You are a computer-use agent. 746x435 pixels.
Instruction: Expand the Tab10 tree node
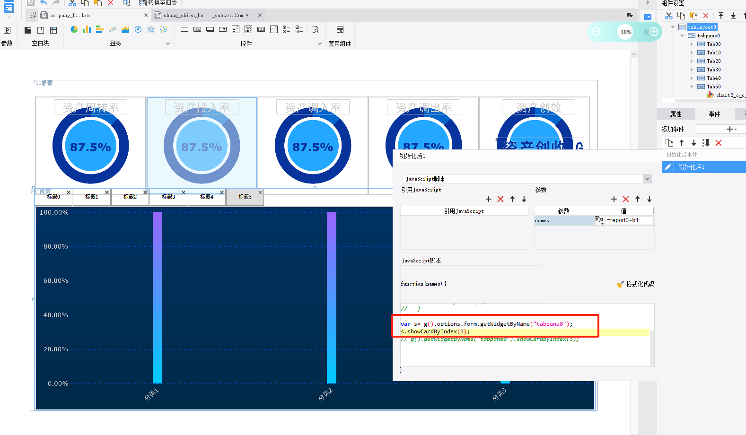pos(692,52)
